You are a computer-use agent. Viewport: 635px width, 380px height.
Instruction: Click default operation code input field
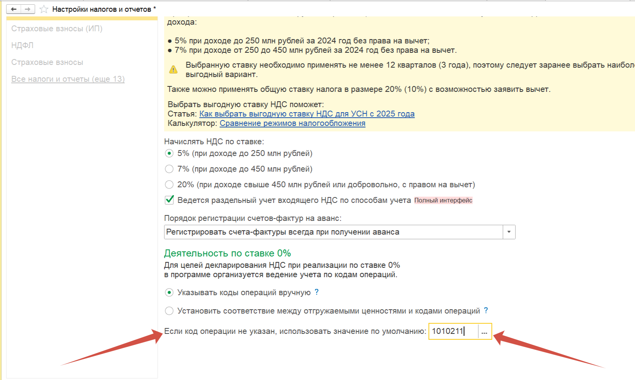click(x=453, y=332)
